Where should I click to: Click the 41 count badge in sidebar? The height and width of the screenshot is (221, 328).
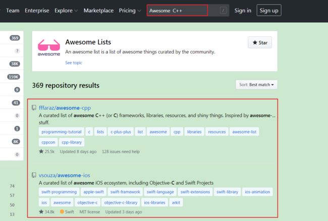[x=16, y=103]
